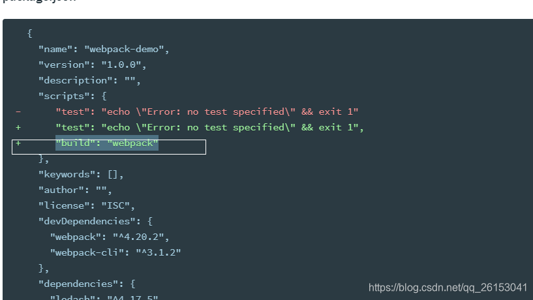The image size is (533, 300).
Task: Click the "version" key line
Action: click(x=92, y=65)
